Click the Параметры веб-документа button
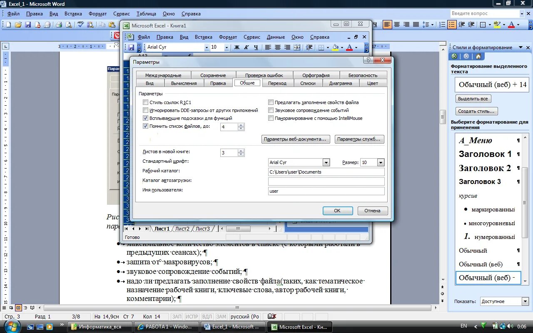 [x=296, y=139]
